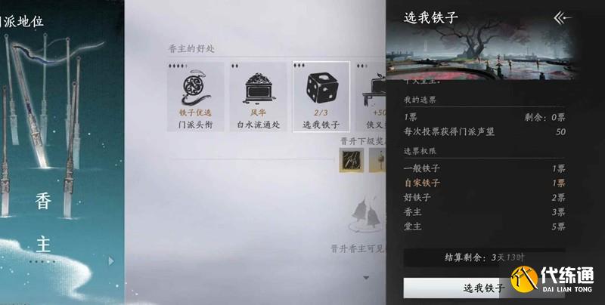Click the 选我铁子 vote button
This screenshot has width=605, height=305.
point(484,288)
